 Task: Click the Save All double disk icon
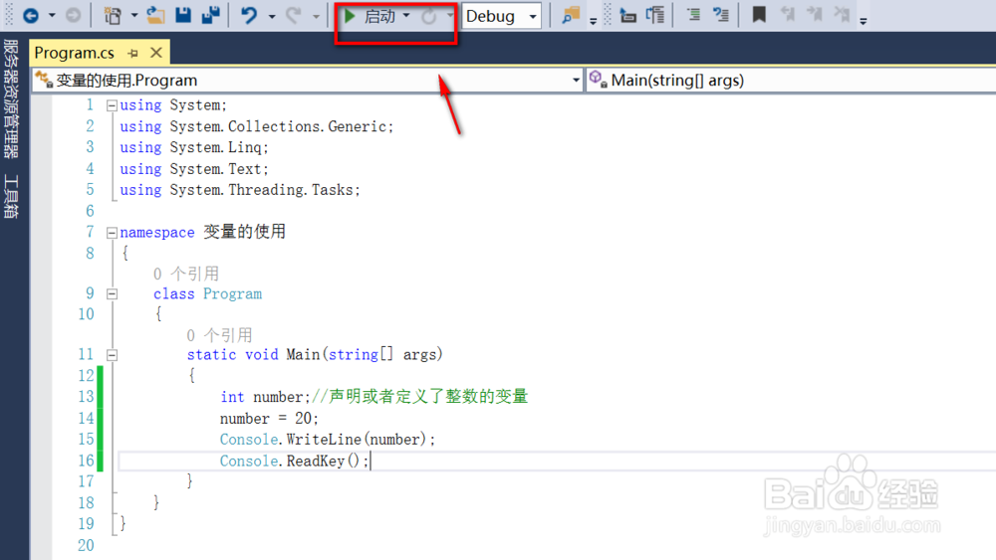pos(210,15)
